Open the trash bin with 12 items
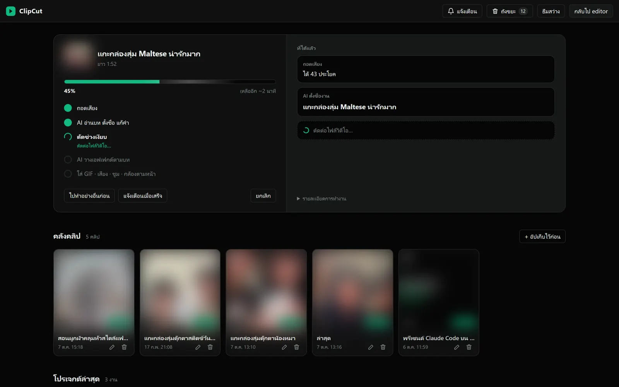 (510, 11)
